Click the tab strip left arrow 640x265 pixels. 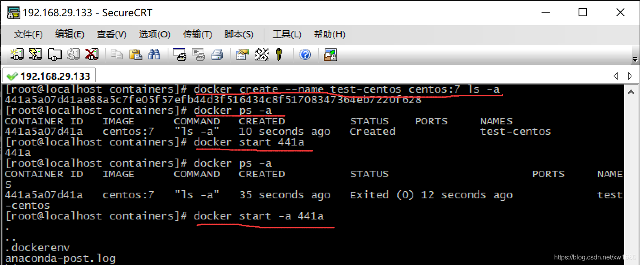click(616, 76)
